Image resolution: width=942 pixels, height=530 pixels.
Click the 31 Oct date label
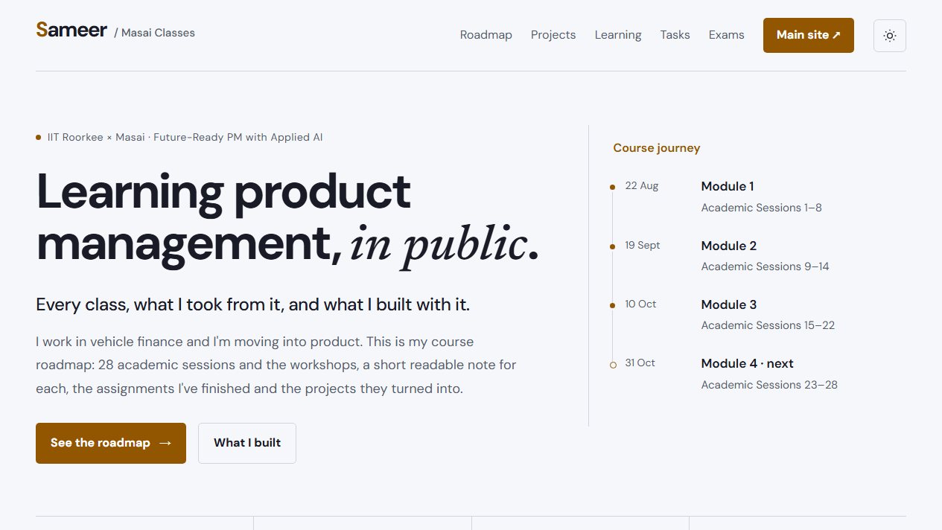pyautogui.click(x=640, y=363)
